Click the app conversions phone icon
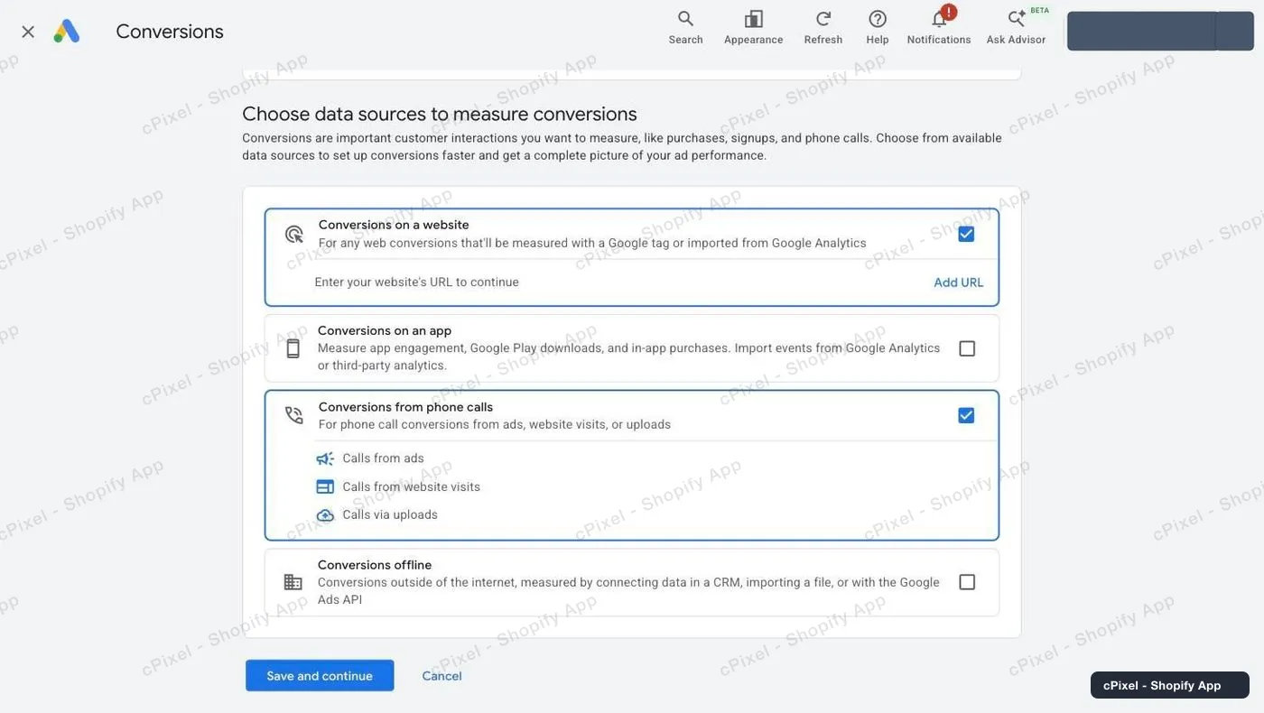1264x713 pixels. pos(293,348)
